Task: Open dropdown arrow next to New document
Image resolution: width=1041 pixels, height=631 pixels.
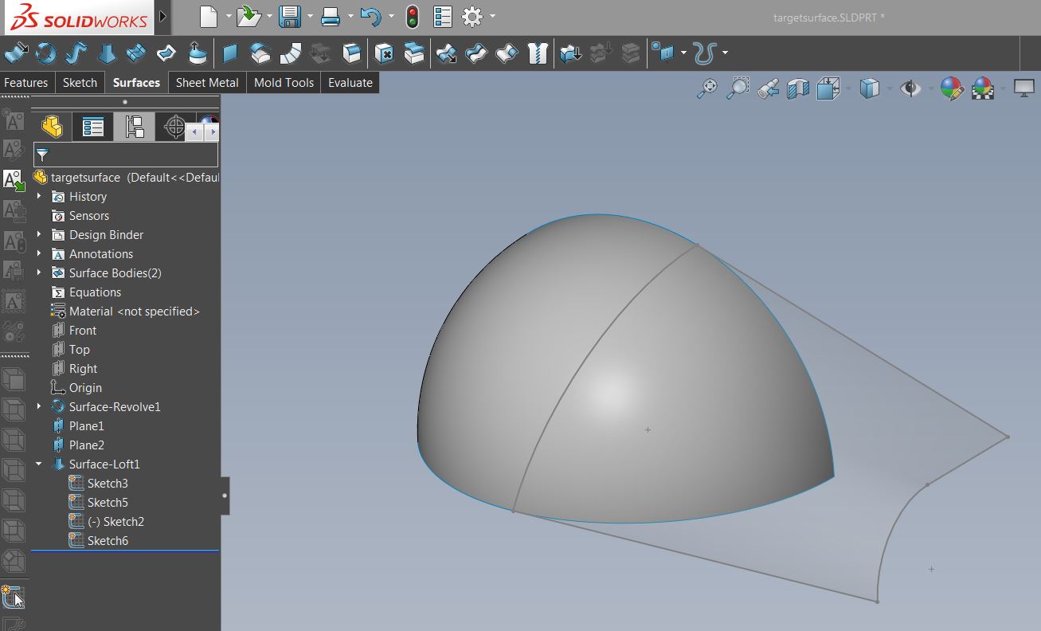Action: coord(229,16)
